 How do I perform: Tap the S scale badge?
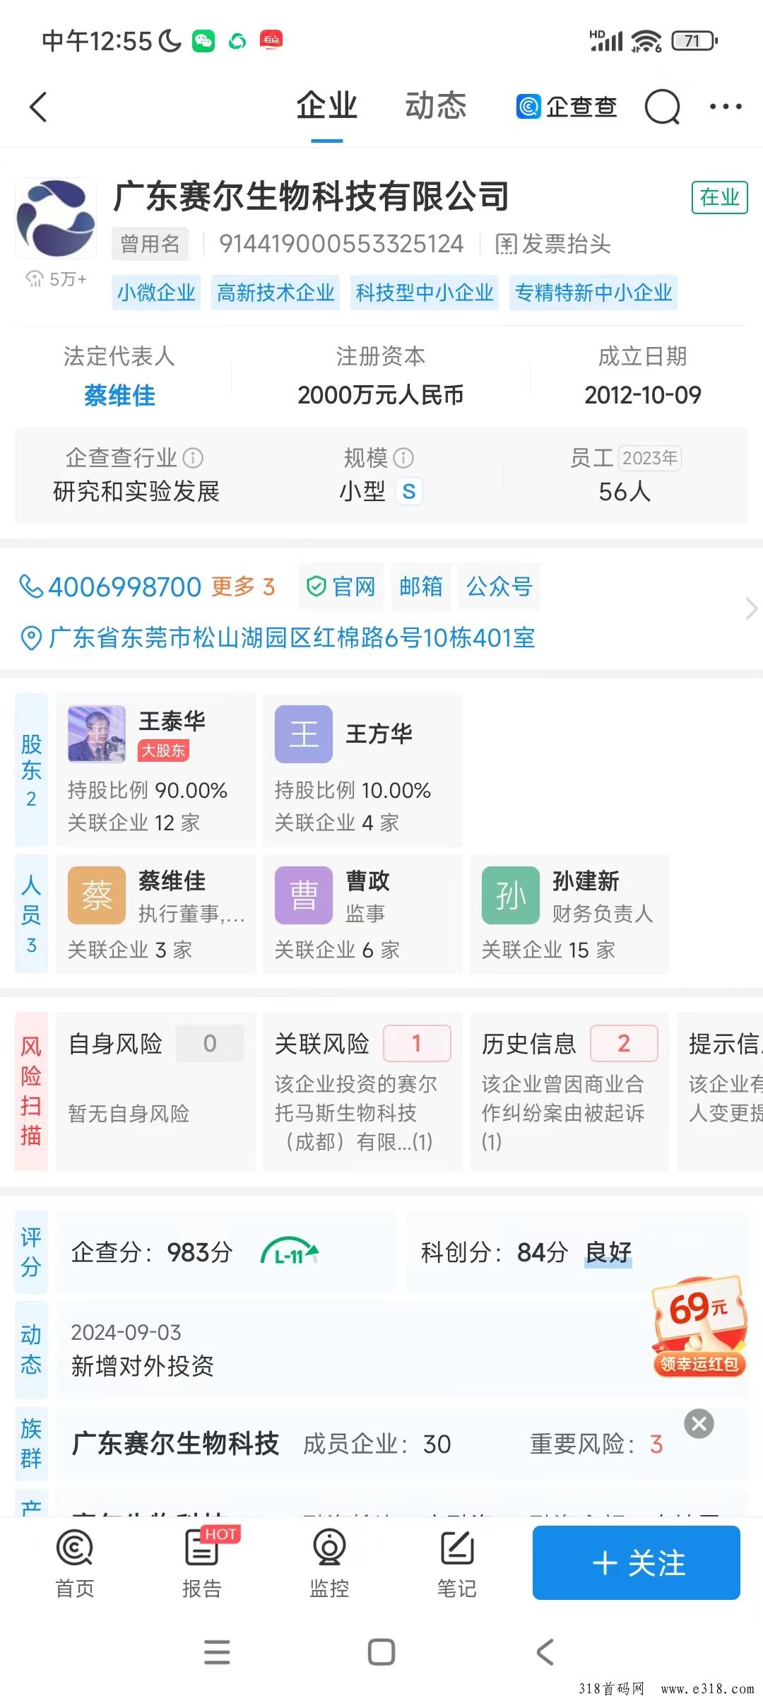click(409, 491)
